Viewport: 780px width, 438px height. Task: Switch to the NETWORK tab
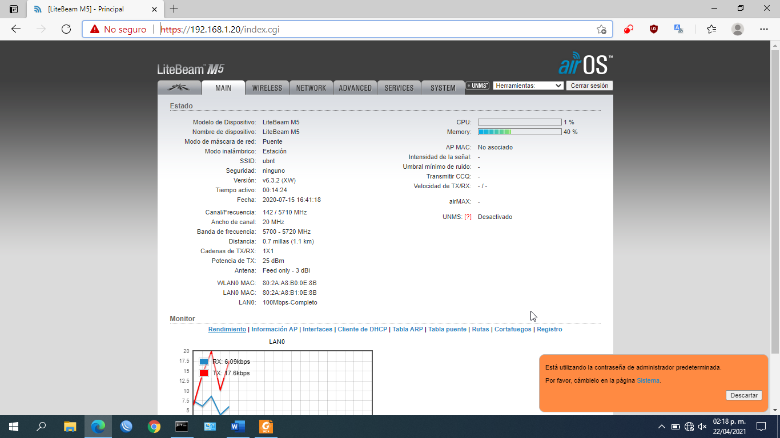point(311,88)
